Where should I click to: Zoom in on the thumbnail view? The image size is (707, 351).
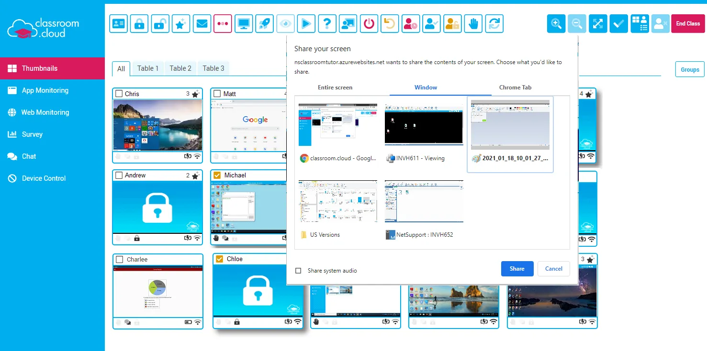556,23
